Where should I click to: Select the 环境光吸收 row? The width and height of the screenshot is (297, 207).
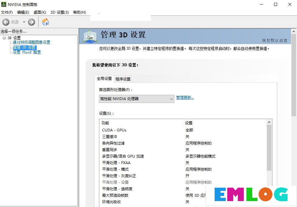[153, 202]
